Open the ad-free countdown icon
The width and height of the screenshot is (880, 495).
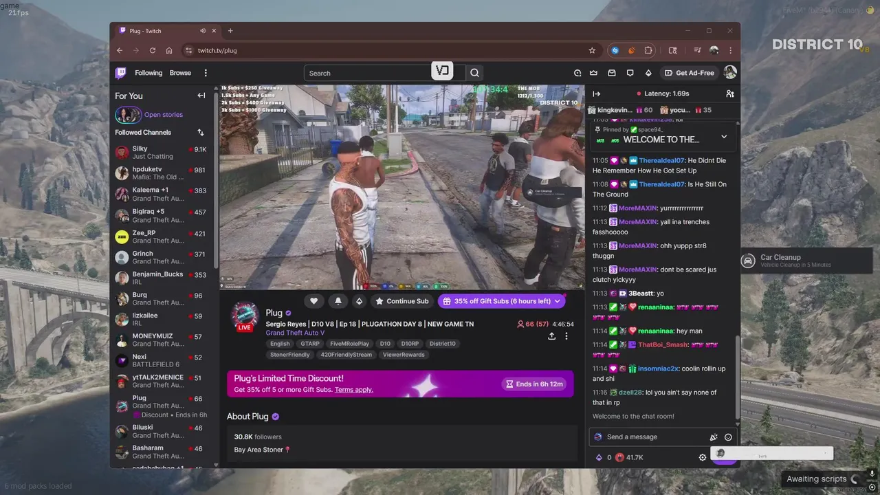[577, 73]
